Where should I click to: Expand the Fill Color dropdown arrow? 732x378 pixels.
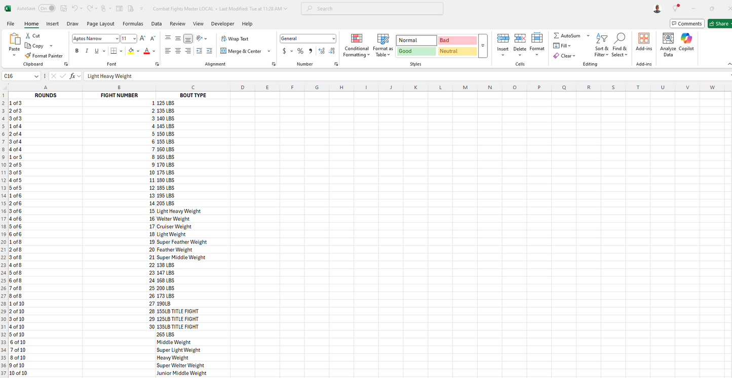(137, 51)
